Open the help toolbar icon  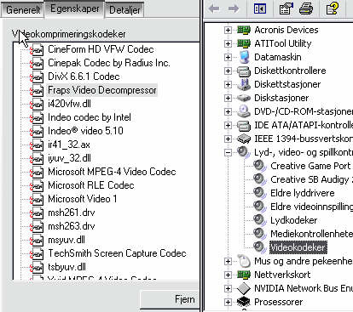(x=332, y=9)
